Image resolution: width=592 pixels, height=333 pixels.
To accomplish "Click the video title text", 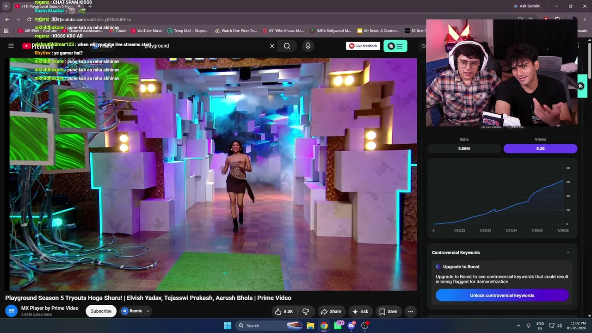I will (148, 298).
